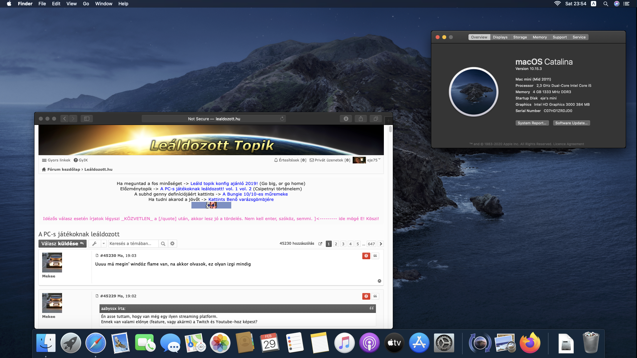637x358 pixels.
Task: Quote post #45229
Action: (x=375, y=296)
